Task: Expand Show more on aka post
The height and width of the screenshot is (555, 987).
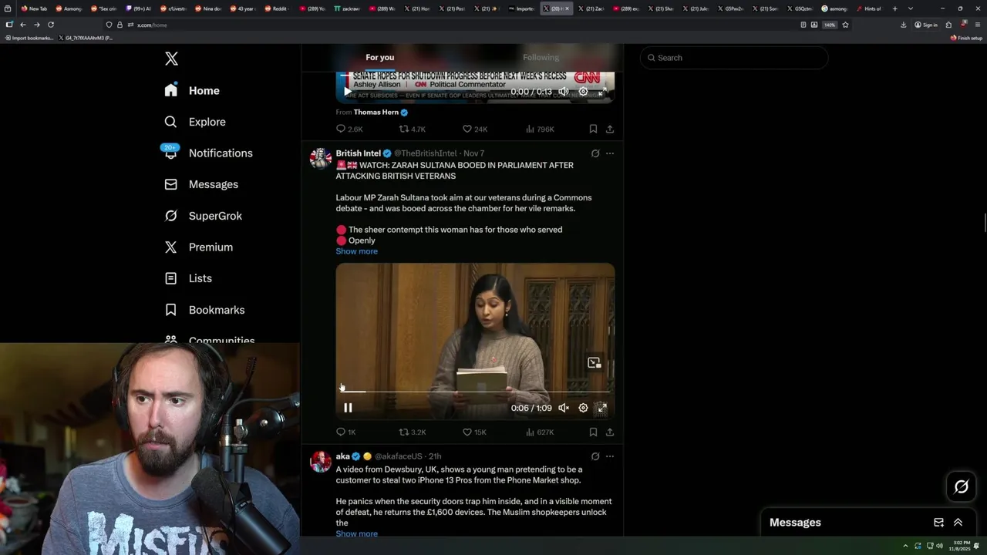Action: (x=356, y=533)
